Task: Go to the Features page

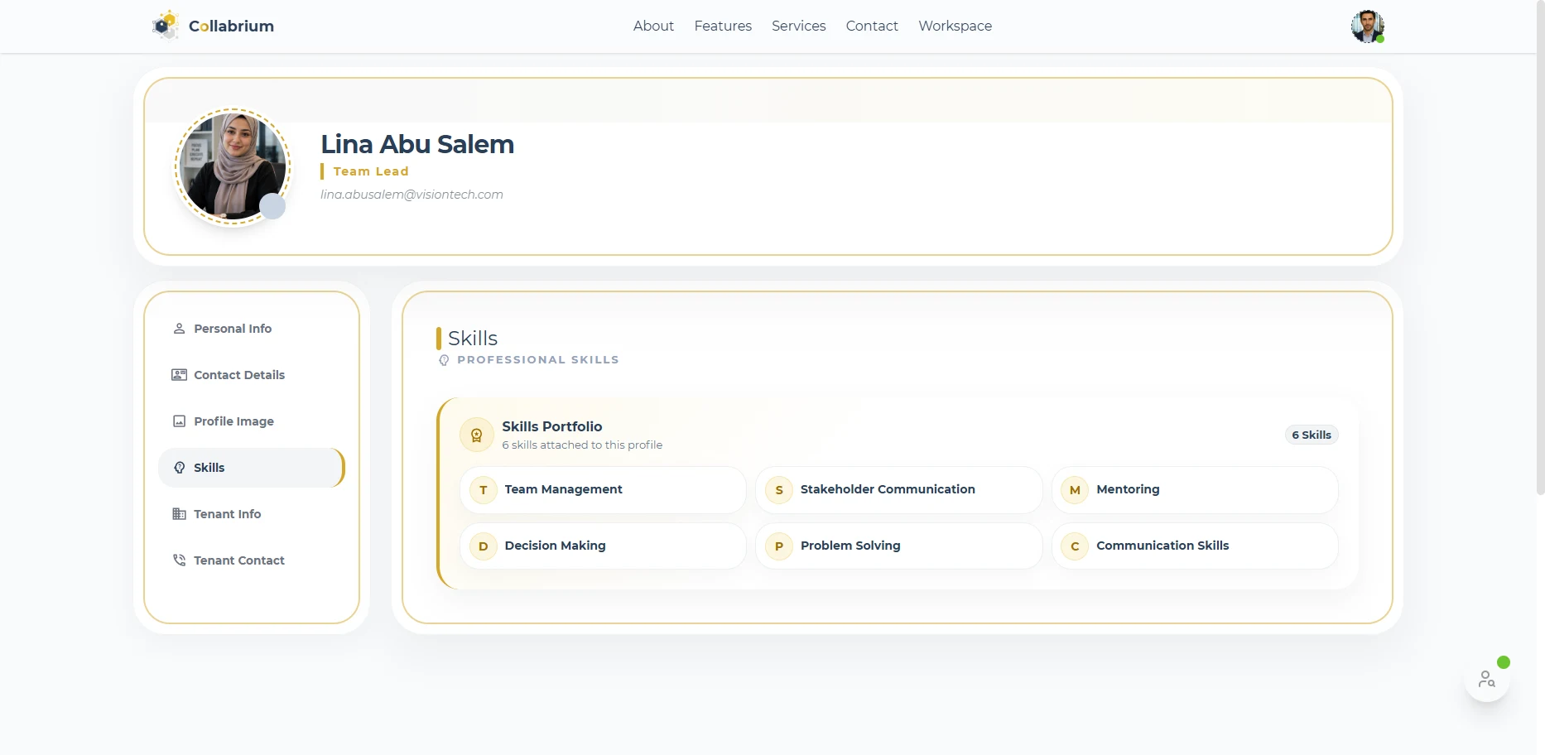Action: click(723, 26)
